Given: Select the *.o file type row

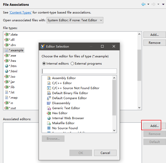Looking at the screenshot, I should click(9, 103).
